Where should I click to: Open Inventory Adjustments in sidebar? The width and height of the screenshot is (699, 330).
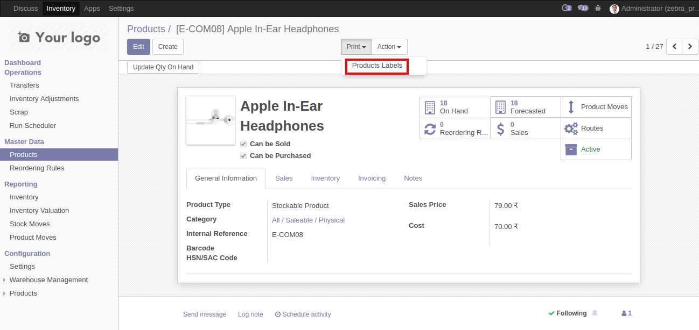click(x=44, y=99)
